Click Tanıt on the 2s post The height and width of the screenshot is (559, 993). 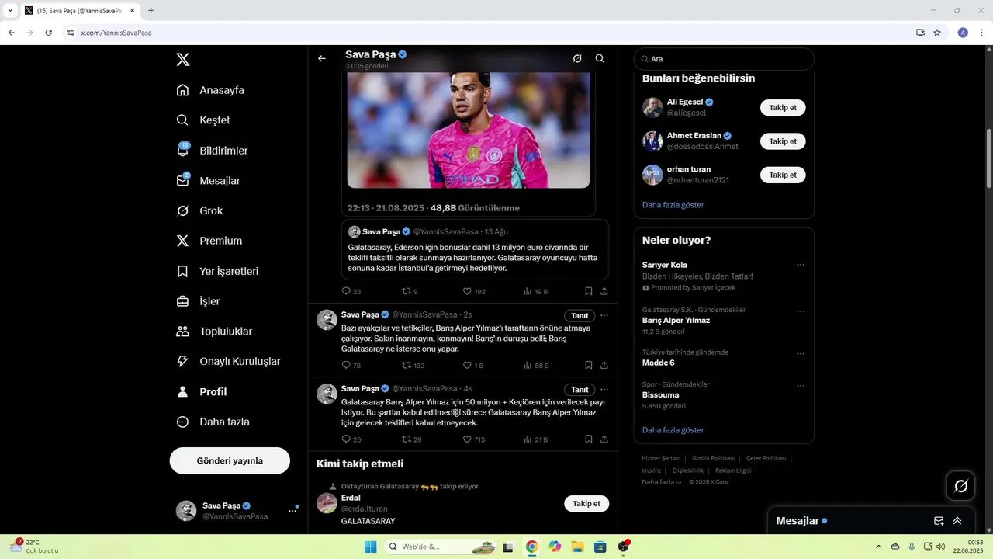coord(580,315)
